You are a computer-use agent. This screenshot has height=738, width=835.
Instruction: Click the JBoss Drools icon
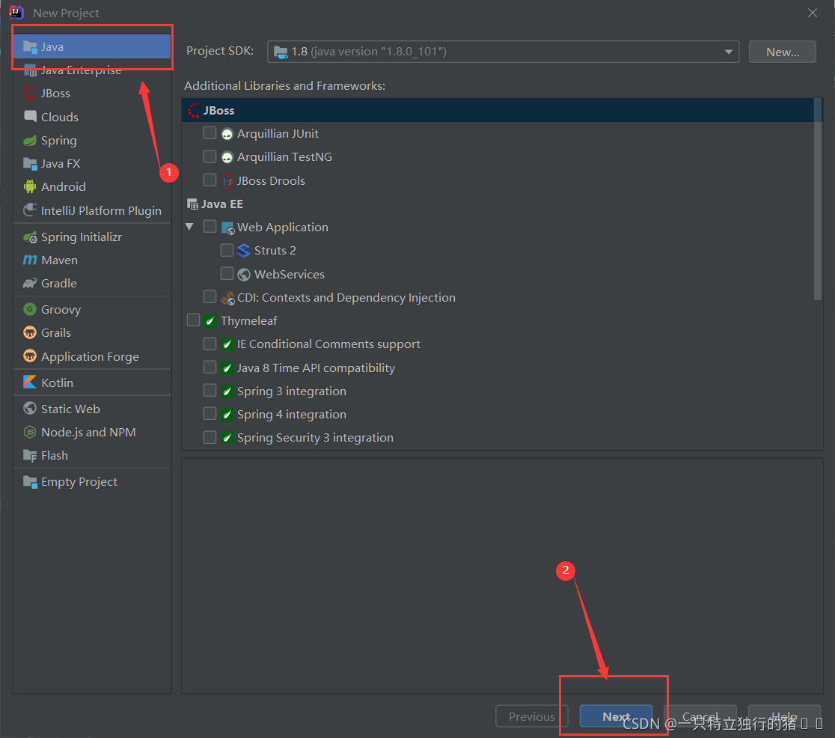(x=227, y=181)
